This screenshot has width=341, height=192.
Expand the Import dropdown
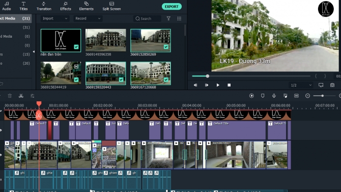coord(55,18)
